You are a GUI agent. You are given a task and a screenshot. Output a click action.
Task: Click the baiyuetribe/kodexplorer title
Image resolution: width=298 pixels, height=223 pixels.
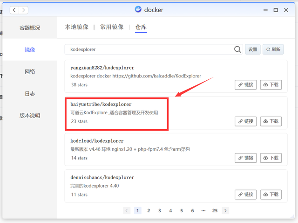click(x=101, y=105)
